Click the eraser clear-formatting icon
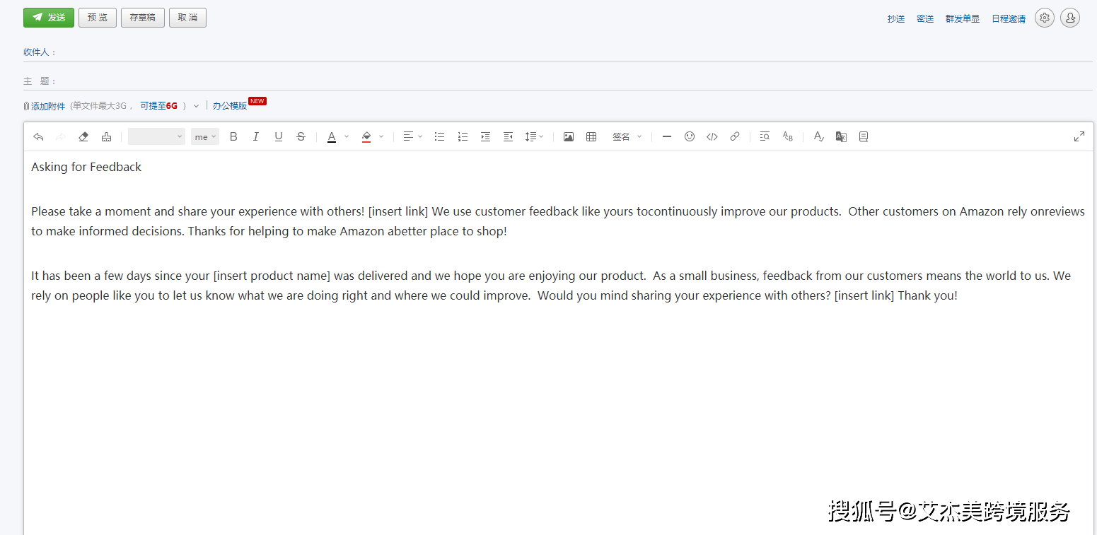 tap(83, 136)
